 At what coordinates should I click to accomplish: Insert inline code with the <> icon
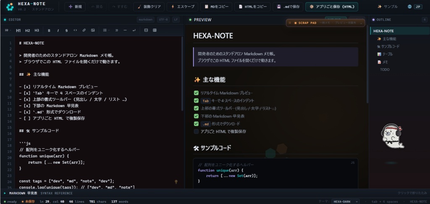tap(75, 30)
